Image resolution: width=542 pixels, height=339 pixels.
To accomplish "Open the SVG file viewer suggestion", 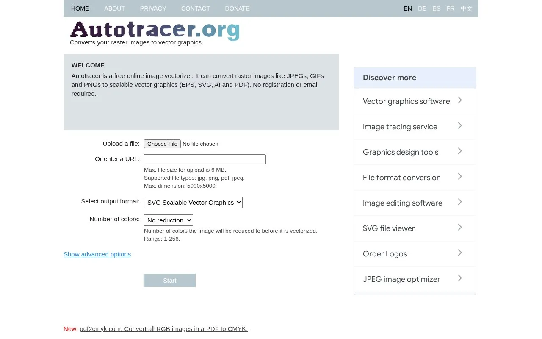I will (415, 228).
